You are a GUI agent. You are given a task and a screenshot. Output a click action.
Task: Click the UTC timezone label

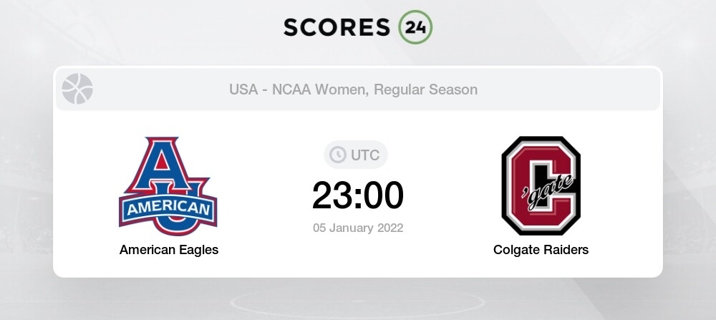pyautogui.click(x=364, y=155)
